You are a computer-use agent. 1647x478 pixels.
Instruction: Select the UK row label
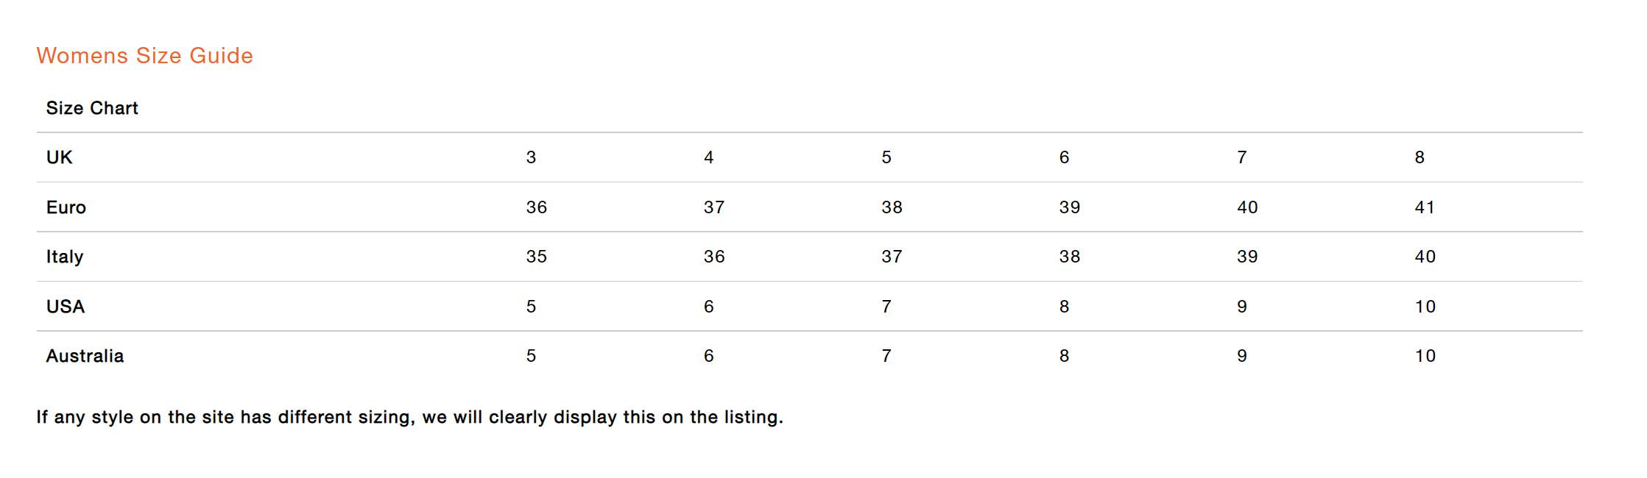(x=59, y=157)
